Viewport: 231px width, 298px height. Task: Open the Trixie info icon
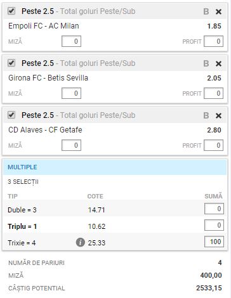[x=81, y=242]
